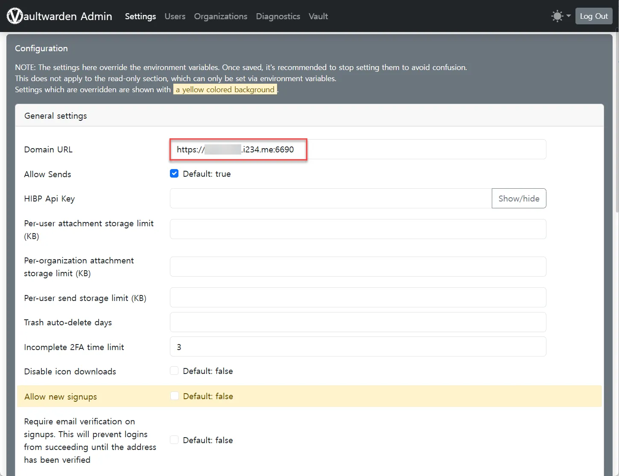Click the 'Configuration' heading text

click(x=41, y=48)
